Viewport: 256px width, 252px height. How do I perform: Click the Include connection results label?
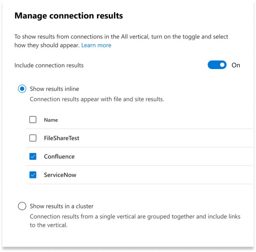[49, 65]
